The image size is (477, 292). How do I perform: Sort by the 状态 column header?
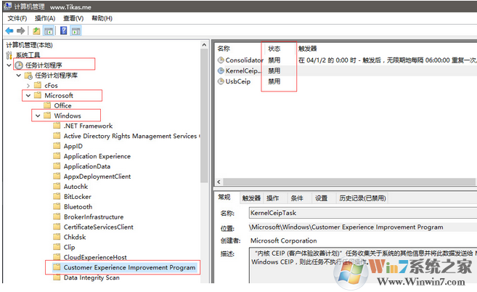point(274,49)
